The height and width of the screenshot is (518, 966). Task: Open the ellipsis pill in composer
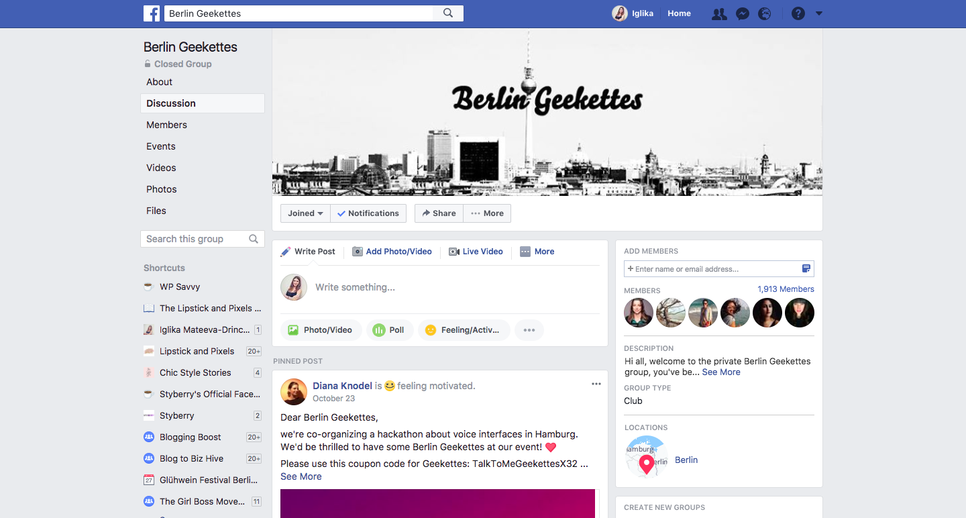pos(529,330)
